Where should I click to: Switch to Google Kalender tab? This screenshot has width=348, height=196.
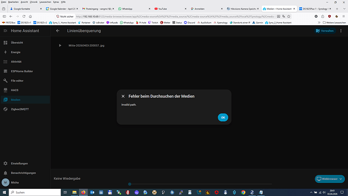62,9
